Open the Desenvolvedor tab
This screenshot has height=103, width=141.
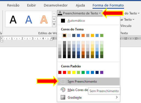pyautogui.click(x=56, y=5)
